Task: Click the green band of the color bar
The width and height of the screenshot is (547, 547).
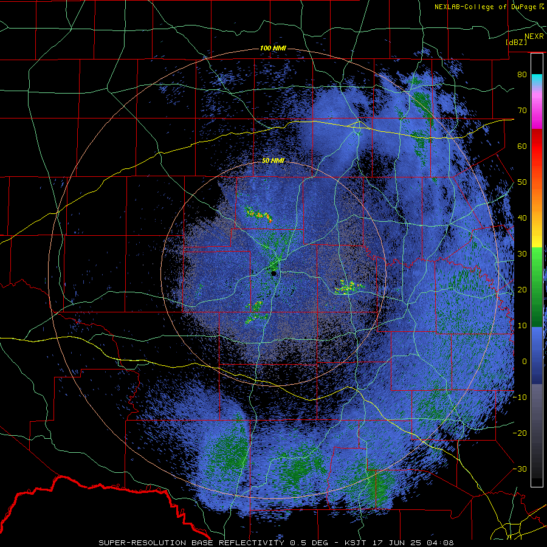Action: pyautogui.click(x=537, y=287)
